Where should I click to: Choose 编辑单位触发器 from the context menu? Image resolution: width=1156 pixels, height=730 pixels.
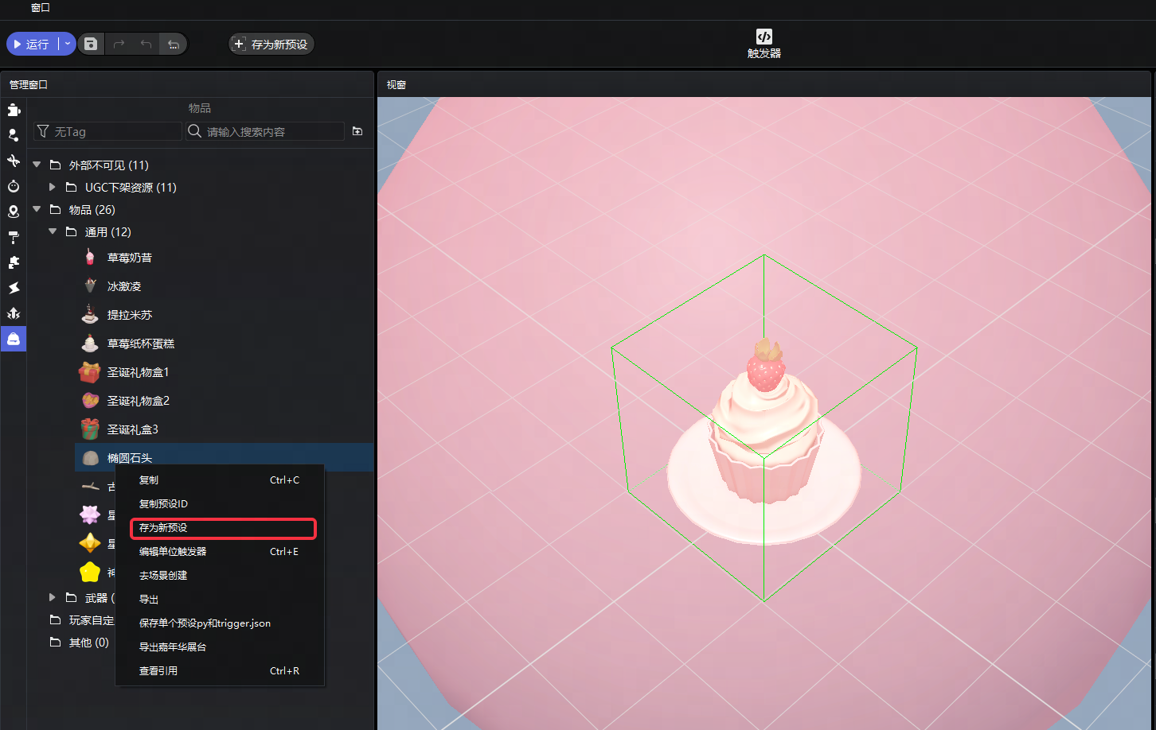220,551
